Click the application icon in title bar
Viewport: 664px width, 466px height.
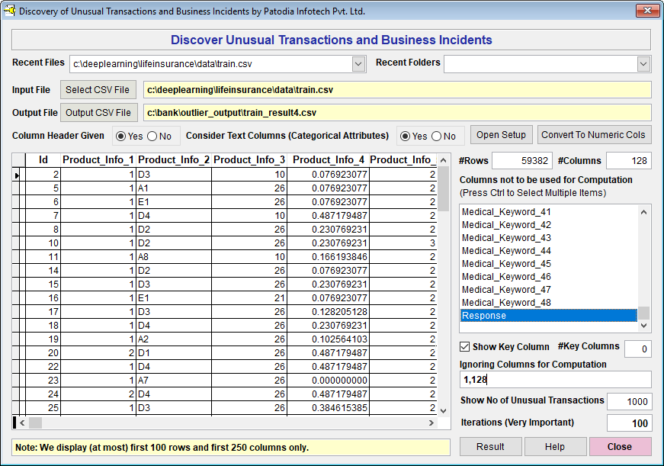tap(10, 11)
